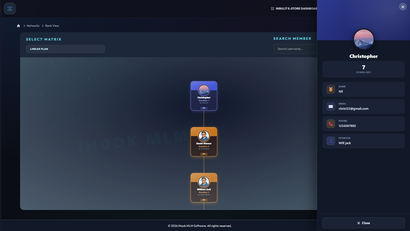Click William Jack's avatar photo
Screen dimensions: 410x231
point(204,182)
